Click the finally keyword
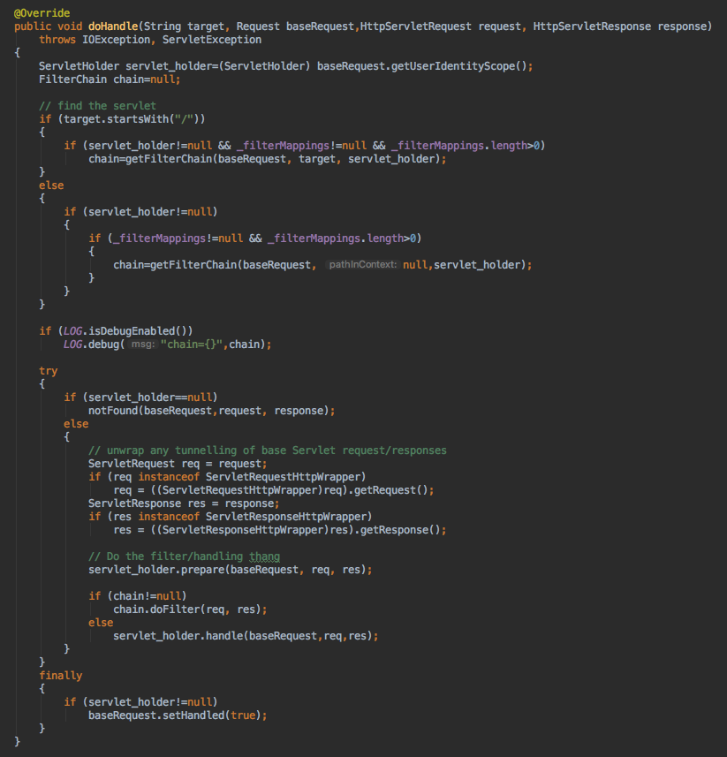Viewport: 727px width, 757px height. [x=60, y=676]
